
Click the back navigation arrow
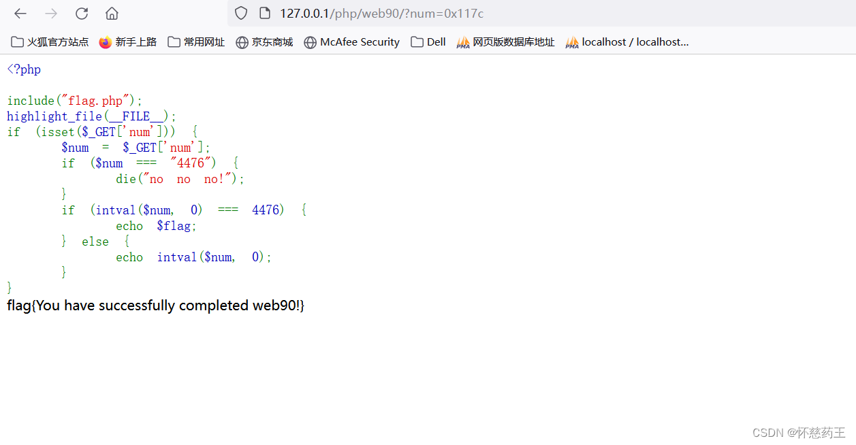[20, 13]
